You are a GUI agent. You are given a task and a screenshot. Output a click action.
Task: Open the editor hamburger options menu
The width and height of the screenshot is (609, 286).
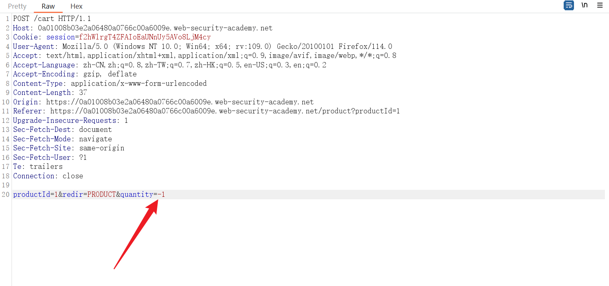(600, 6)
